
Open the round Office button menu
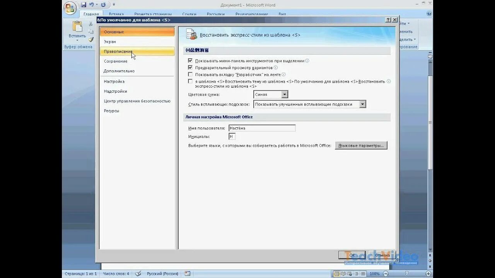click(70, 8)
